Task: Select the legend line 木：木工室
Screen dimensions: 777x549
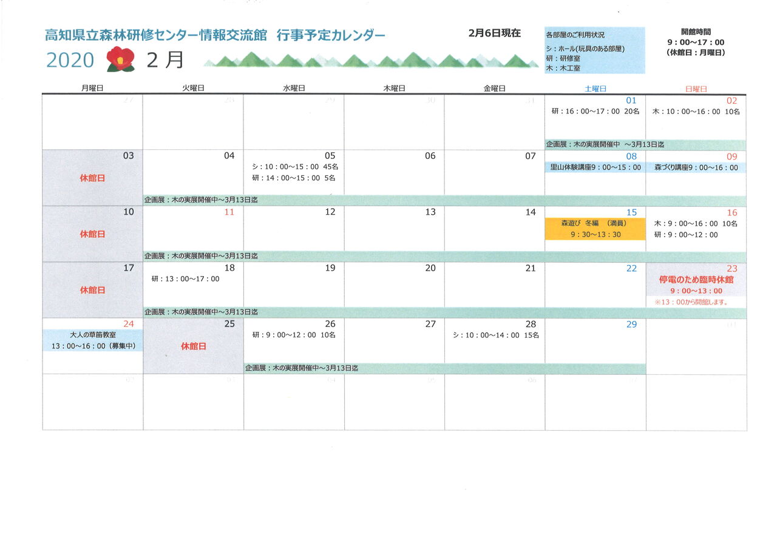Action: tap(563, 69)
